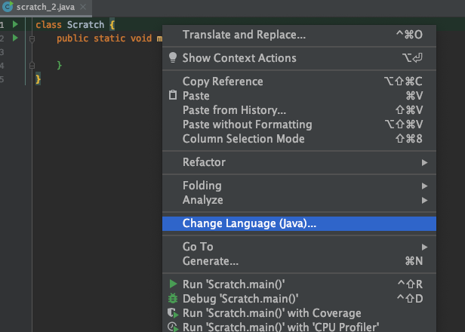Click the Java class icon on scratch_2.java tab
The image size is (465, 332).
[8, 7]
